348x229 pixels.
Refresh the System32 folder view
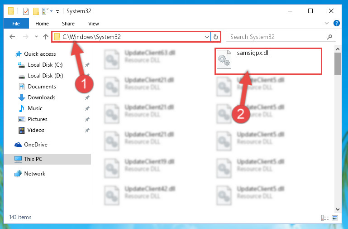(x=215, y=37)
